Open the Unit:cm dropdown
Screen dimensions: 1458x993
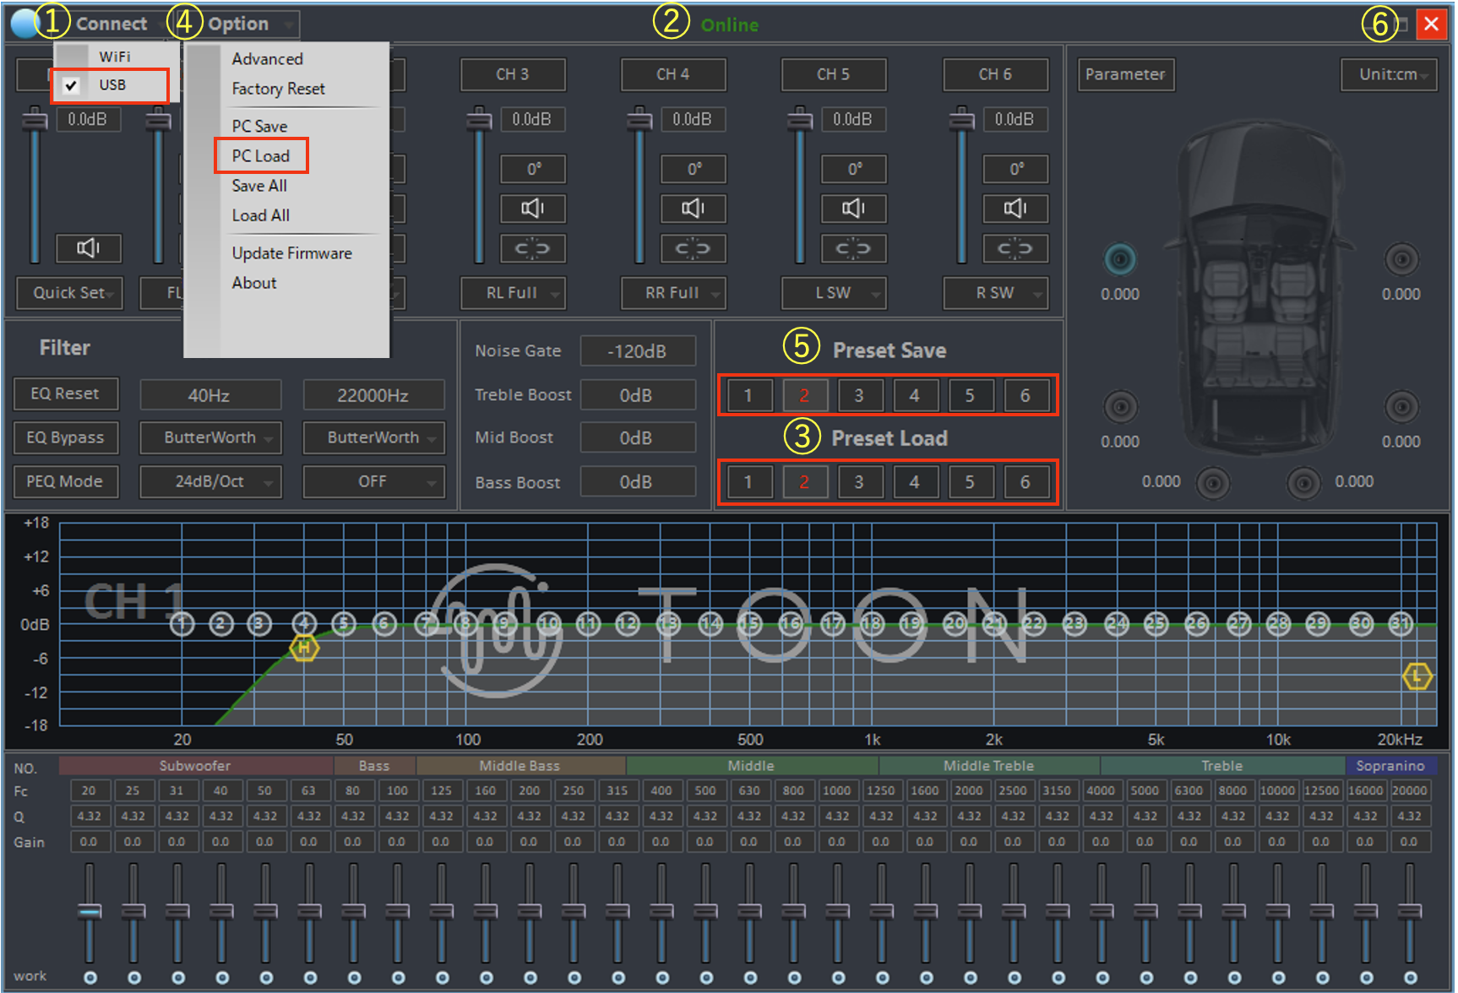coord(1389,74)
